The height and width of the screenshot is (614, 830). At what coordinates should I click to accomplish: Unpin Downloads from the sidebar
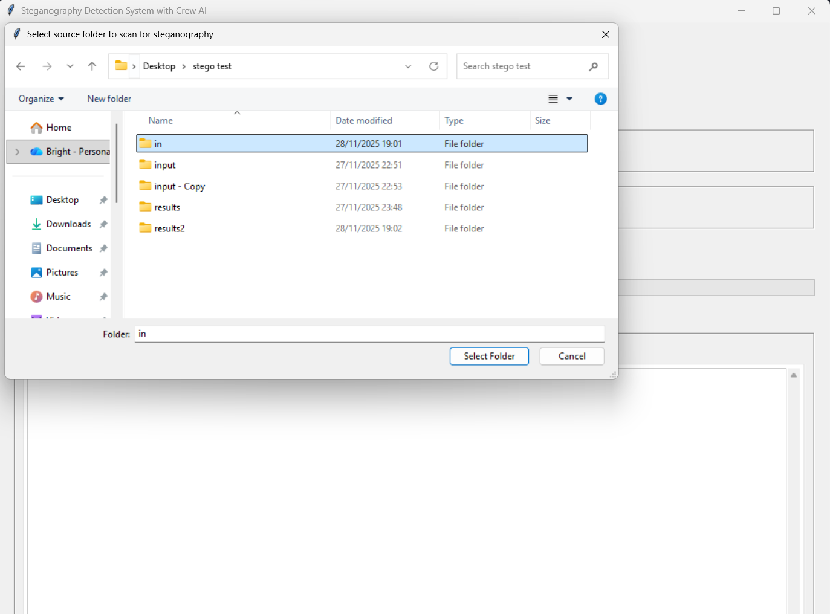tap(103, 224)
